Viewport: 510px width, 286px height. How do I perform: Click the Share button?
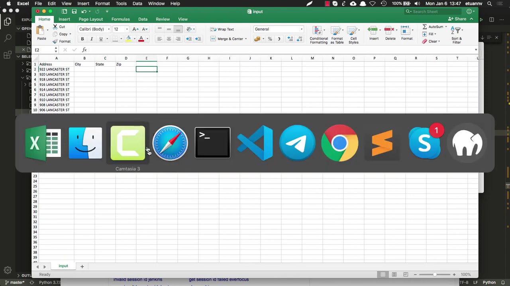(457, 19)
